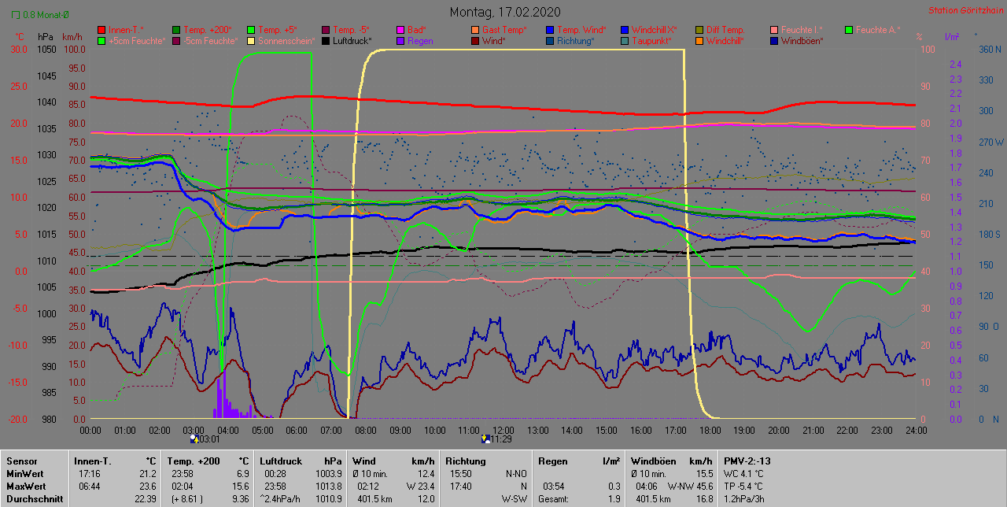
Task: Select the Windböen* legend label
Action: tap(802, 40)
